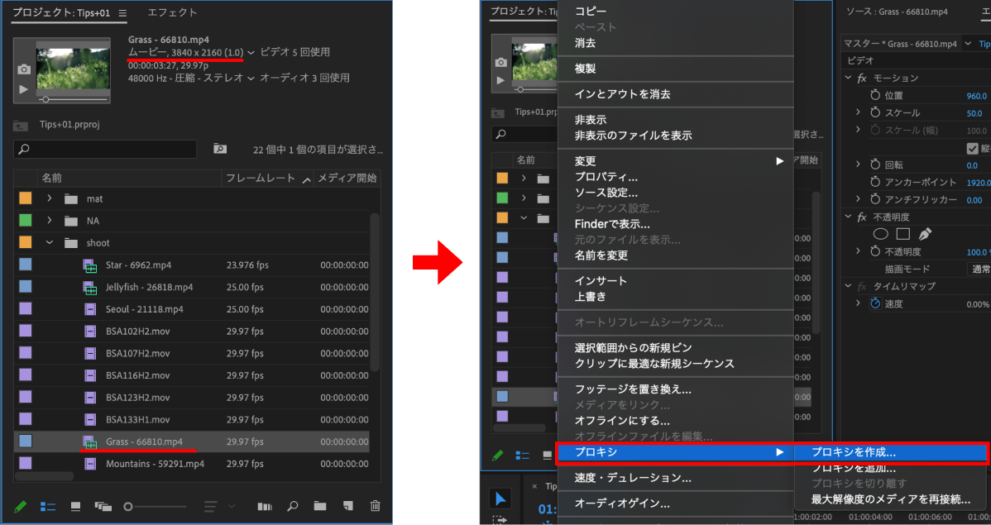Choose インとアウトを消去 from context menu
Image resolution: width=991 pixels, height=525 pixels.
623,94
